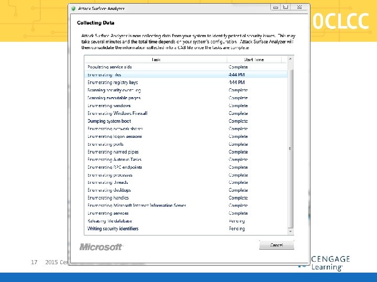377x282 pixels.
Task: Select the Populating service sids row
Action: (186, 67)
